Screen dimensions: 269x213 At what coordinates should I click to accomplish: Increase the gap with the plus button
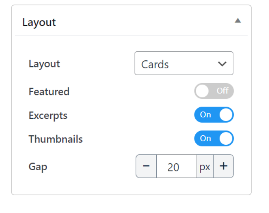click(223, 166)
